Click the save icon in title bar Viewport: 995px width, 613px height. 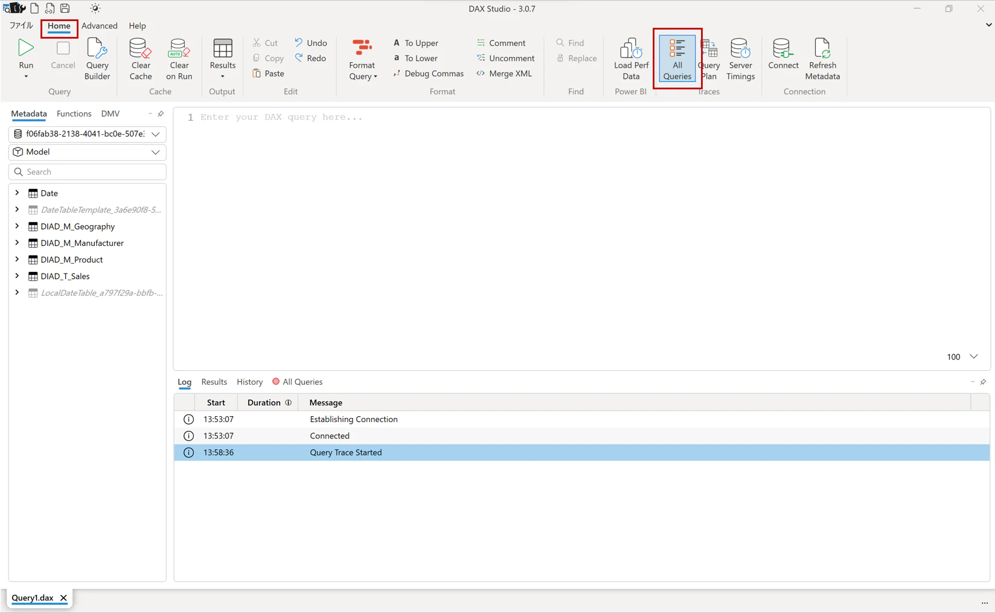(x=65, y=8)
